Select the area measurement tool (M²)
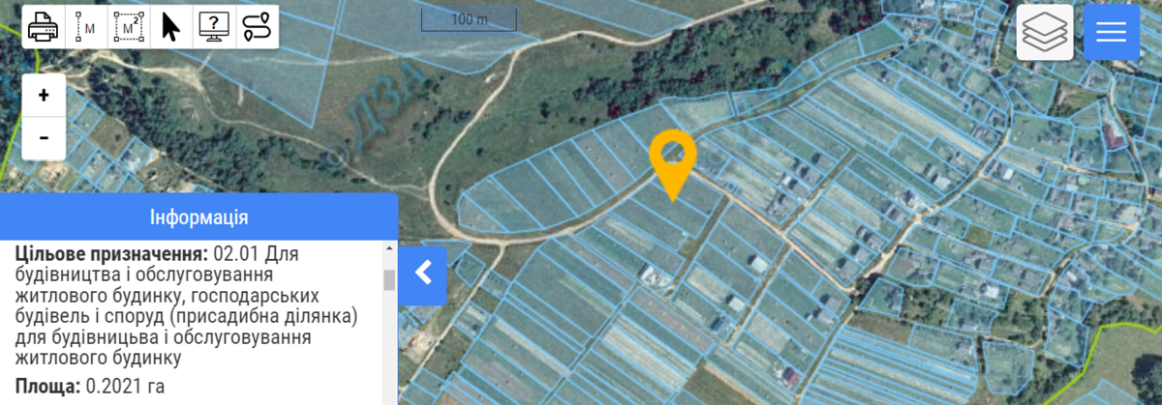 coord(128,27)
